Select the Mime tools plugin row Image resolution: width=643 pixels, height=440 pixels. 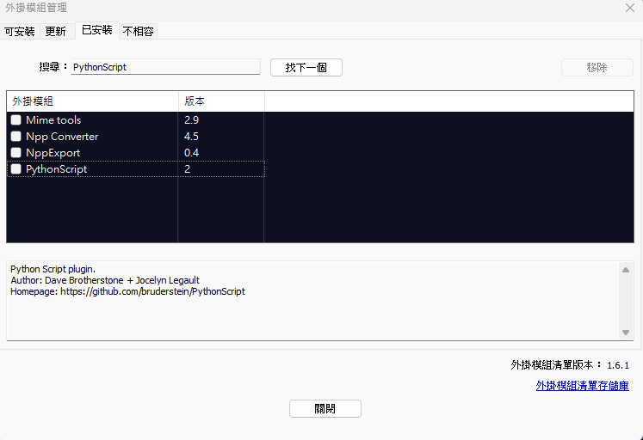53,120
